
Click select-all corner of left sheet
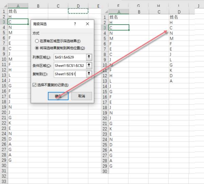(x=5, y=6)
